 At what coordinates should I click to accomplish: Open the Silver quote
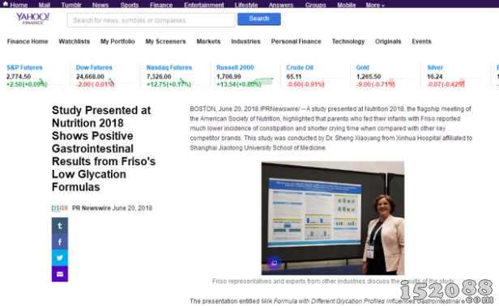coord(435,67)
